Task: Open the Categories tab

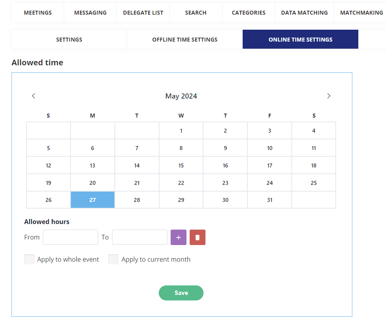Action: point(249,13)
